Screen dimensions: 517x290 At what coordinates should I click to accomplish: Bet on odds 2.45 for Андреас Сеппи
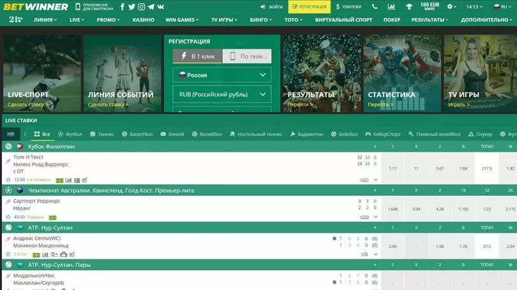[393, 246]
